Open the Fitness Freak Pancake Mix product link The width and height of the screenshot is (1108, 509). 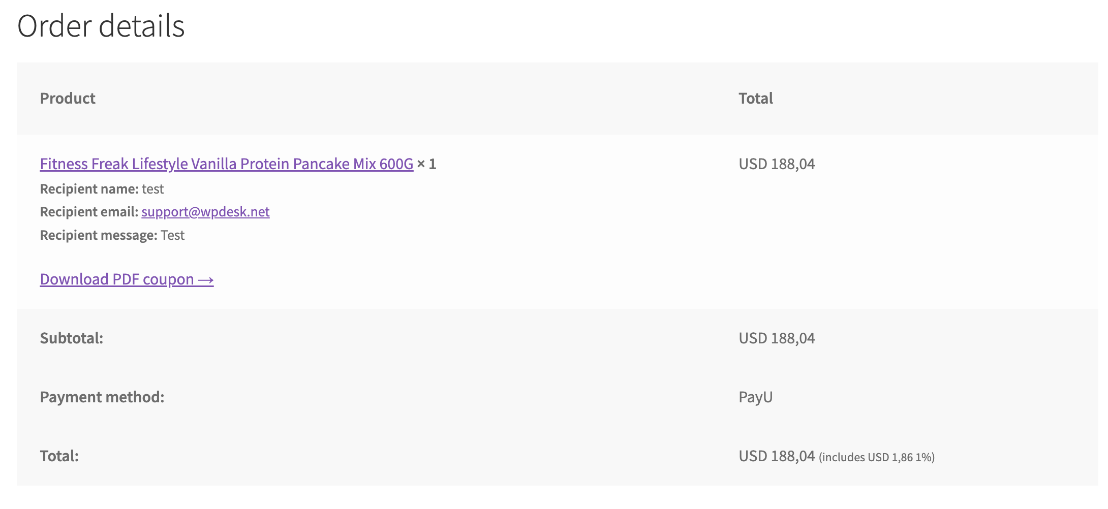point(227,164)
